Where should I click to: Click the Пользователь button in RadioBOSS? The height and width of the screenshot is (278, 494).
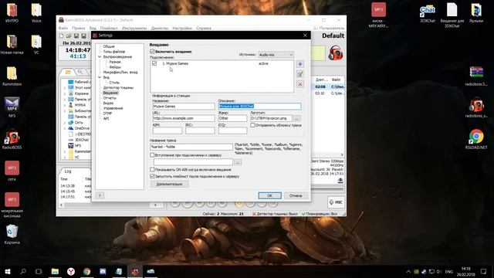tap(329, 28)
